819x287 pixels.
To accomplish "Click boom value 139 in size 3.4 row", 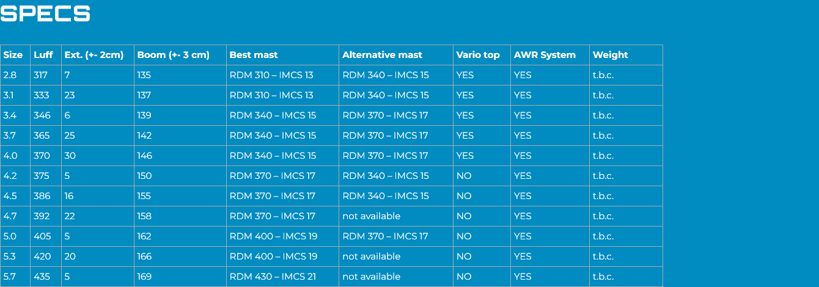I will tap(144, 115).
